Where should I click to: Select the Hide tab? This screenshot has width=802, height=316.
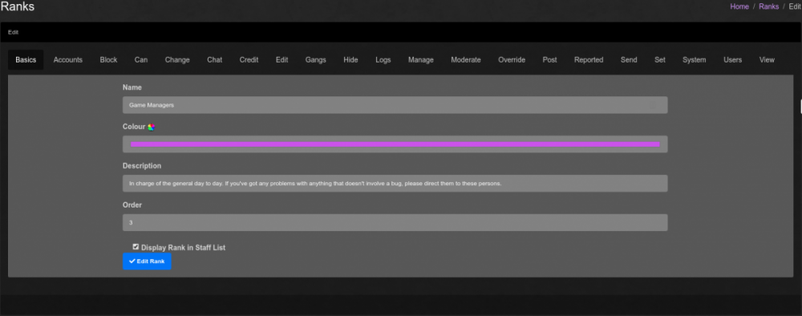coord(351,60)
